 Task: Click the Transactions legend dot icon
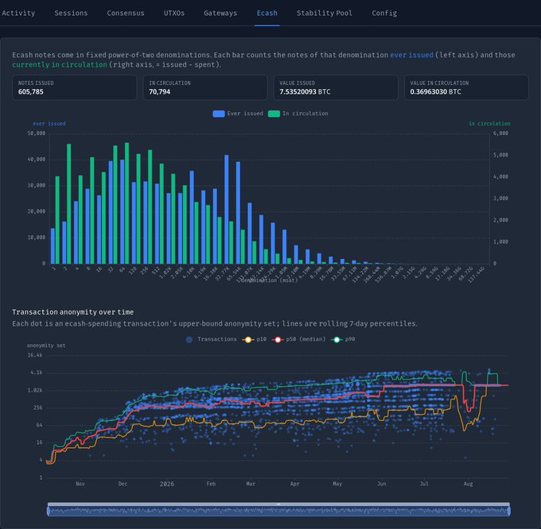click(x=189, y=340)
